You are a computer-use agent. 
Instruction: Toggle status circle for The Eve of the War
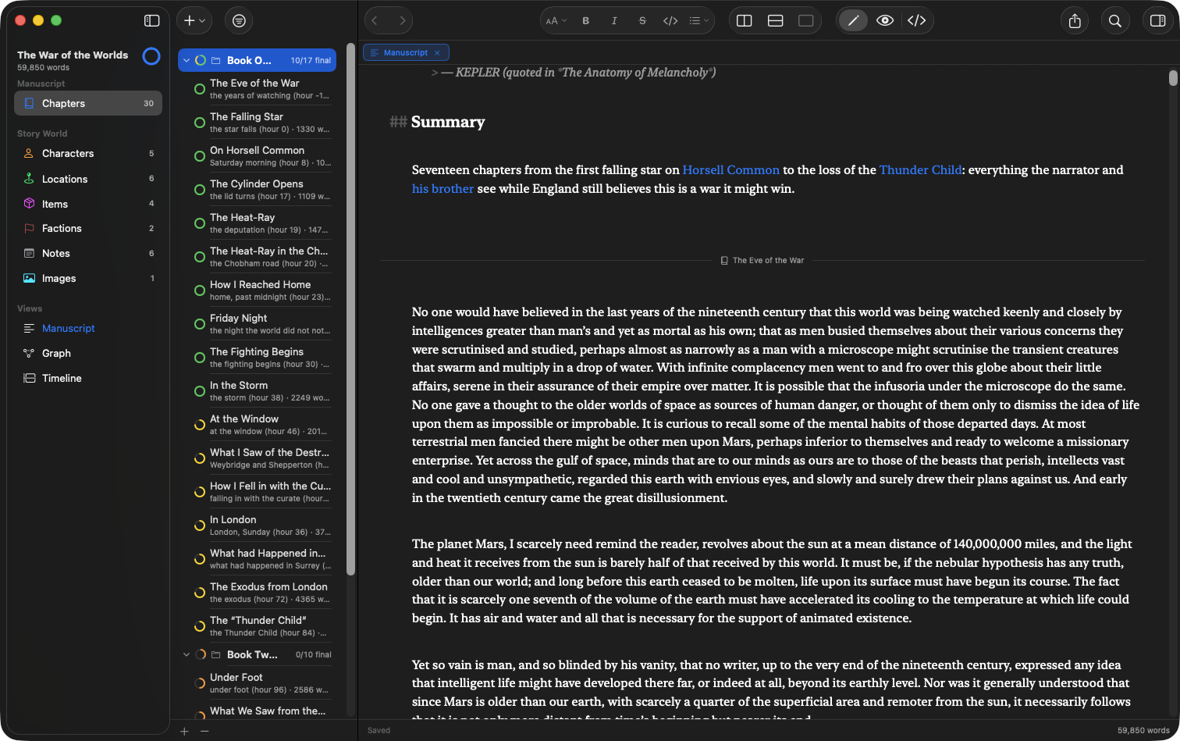200,89
